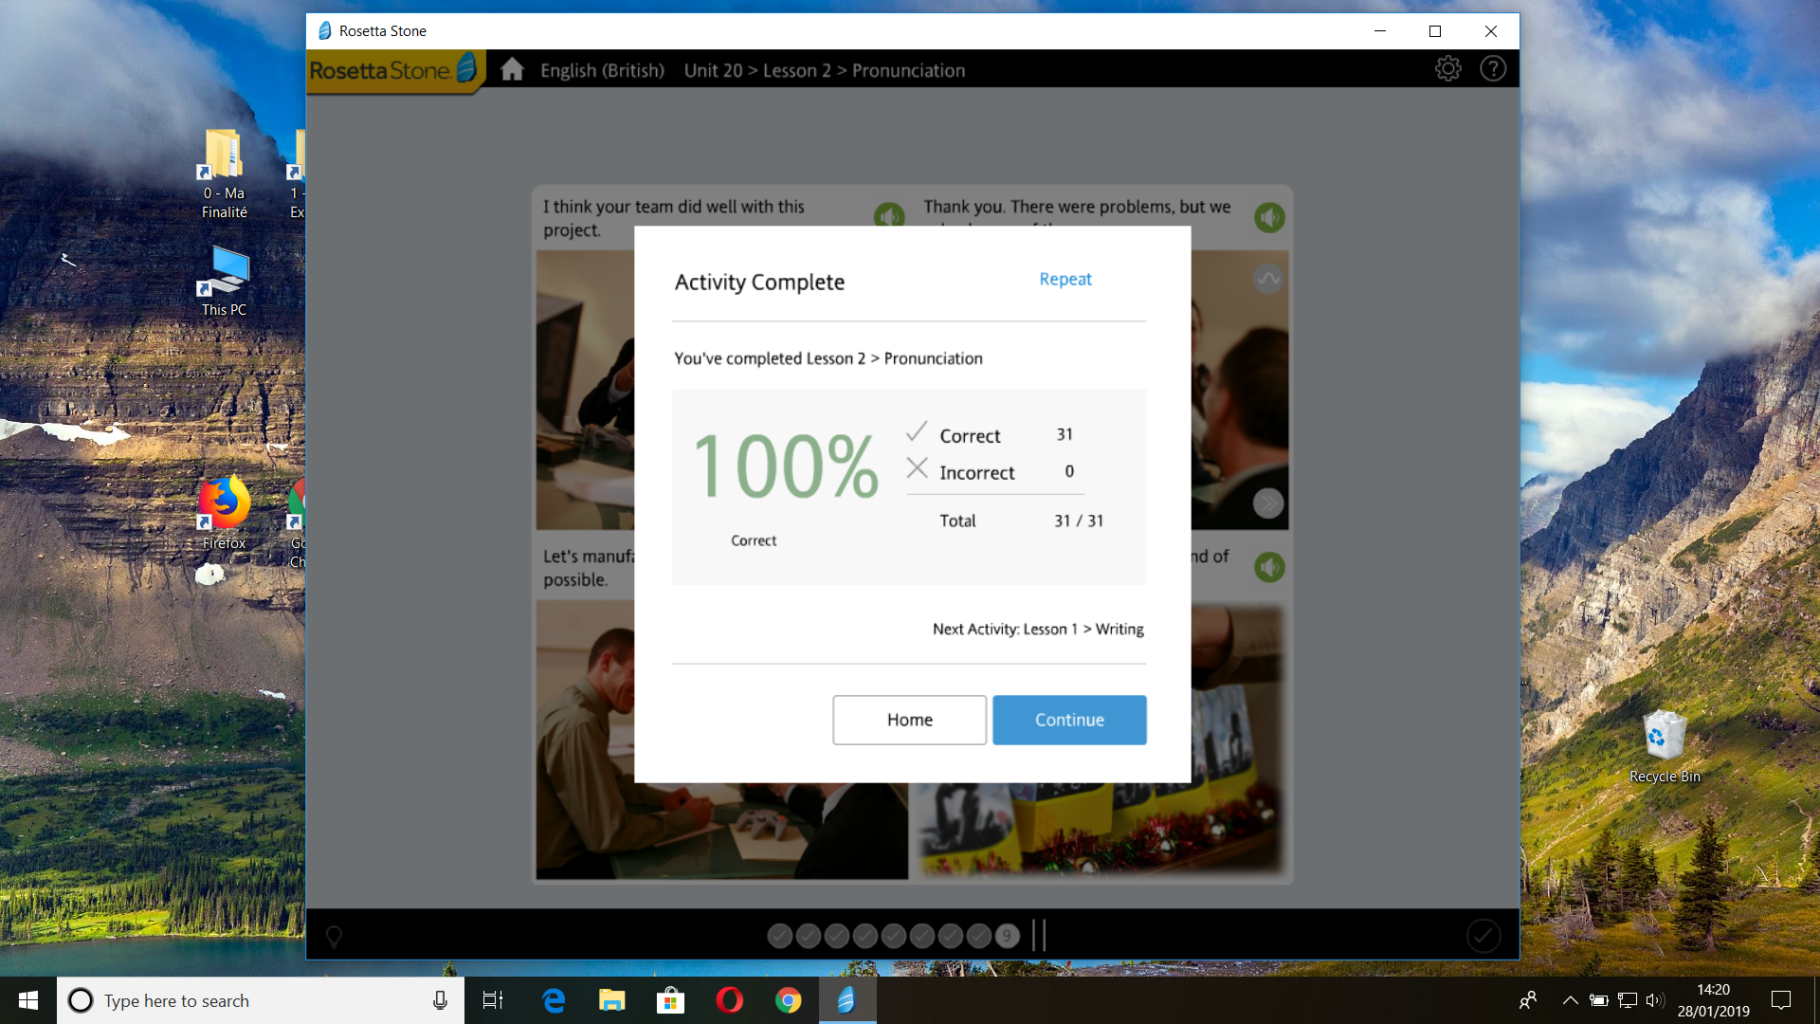1820x1024 pixels.
Task: Open Task View on the taskbar
Action: point(493,1000)
